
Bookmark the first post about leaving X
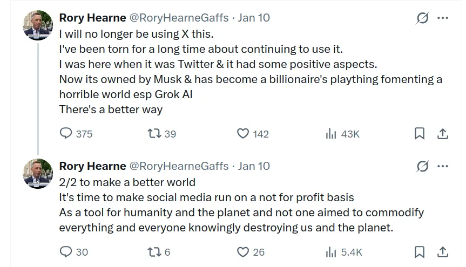[x=419, y=133]
